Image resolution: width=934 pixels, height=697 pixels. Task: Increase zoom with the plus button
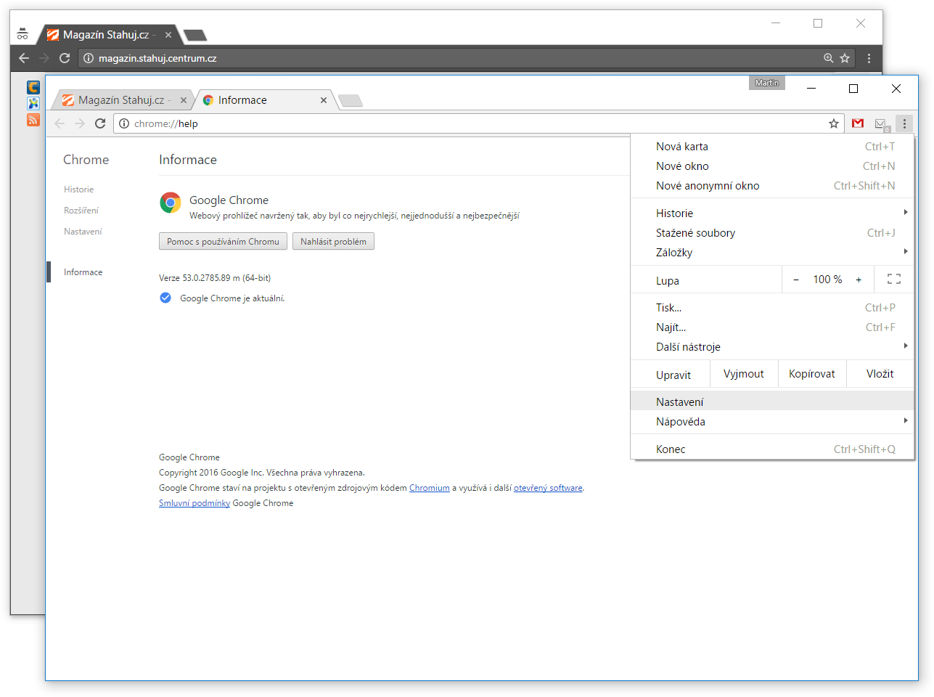click(859, 280)
